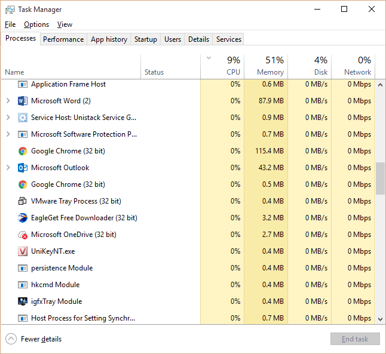Click the Microsoft Word process icon

pyautogui.click(x=23, y=101)
